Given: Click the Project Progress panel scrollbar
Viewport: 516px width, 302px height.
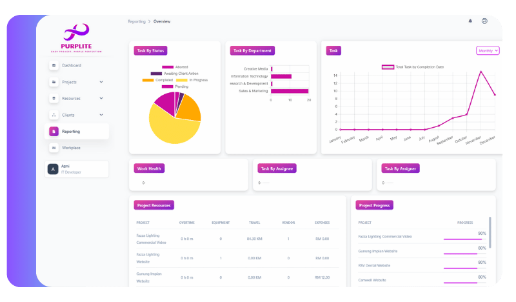Looking at the screenshot, I should [490, 232].
